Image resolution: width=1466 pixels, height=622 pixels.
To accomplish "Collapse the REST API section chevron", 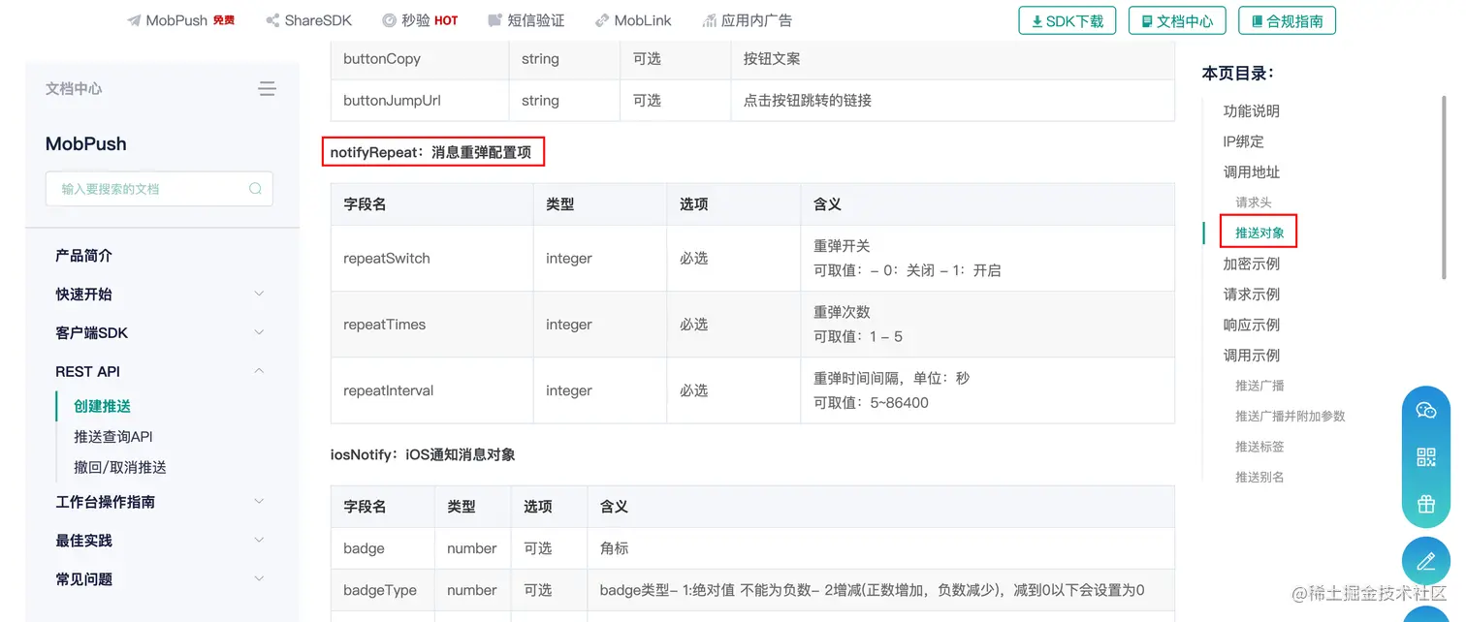I will 259,371.
